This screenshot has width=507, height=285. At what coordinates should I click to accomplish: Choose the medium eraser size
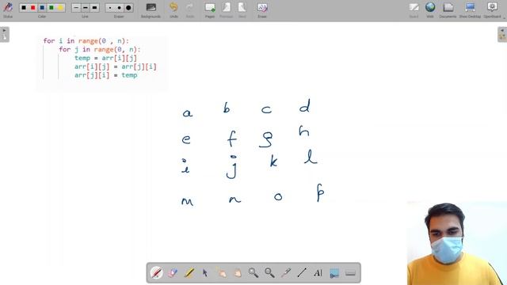(120, 7)
